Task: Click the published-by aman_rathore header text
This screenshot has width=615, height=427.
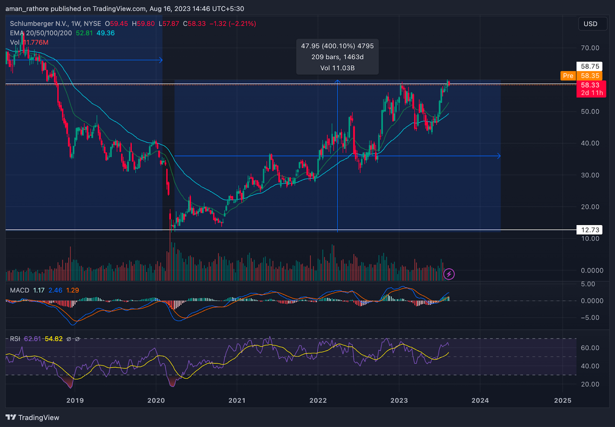Action: coord(125,8)
